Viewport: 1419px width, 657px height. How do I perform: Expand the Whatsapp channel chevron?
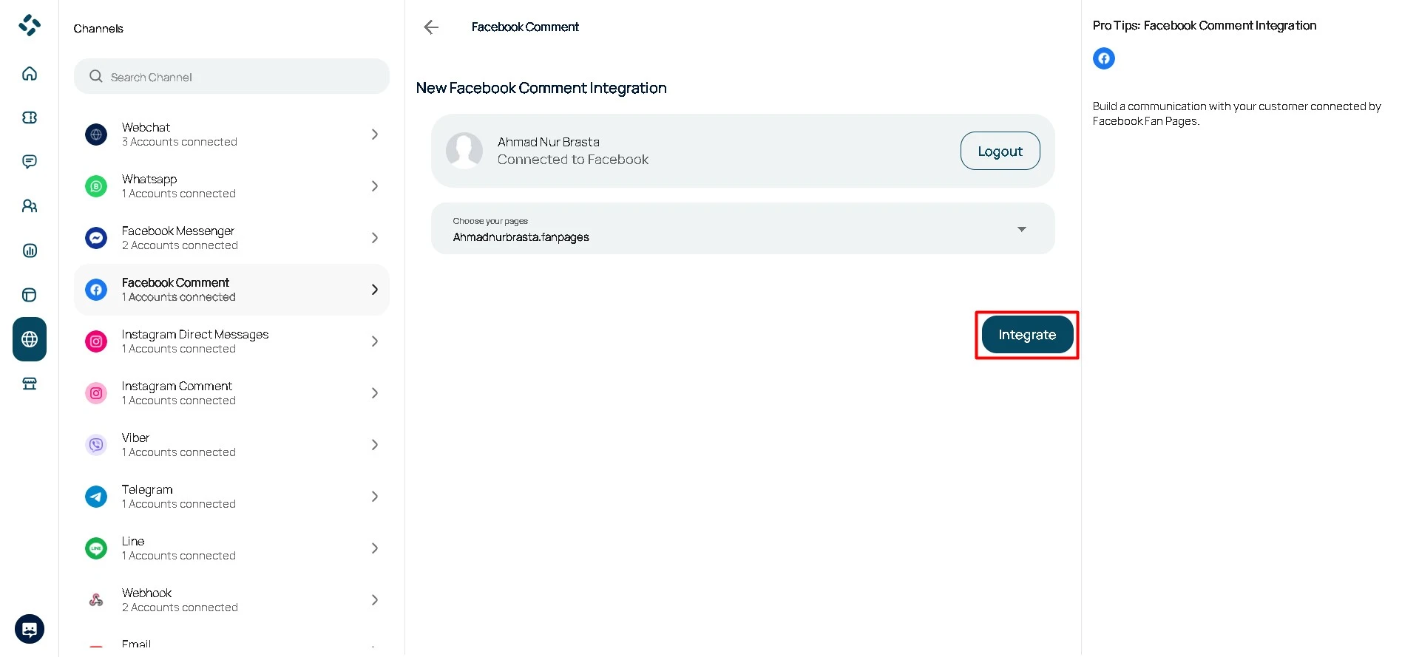375,186
